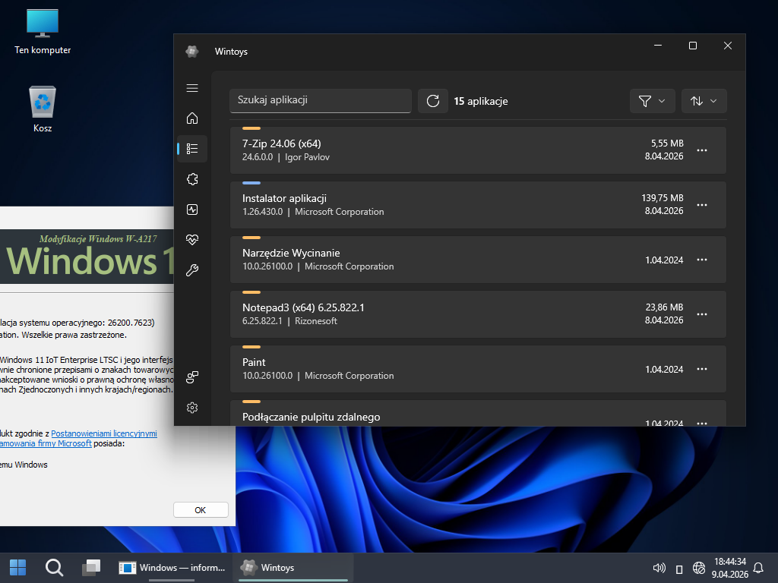Screen dimensions: 778x583
Task: Open the Tweaks page with wrench icon
Action: tap(192, 270)
